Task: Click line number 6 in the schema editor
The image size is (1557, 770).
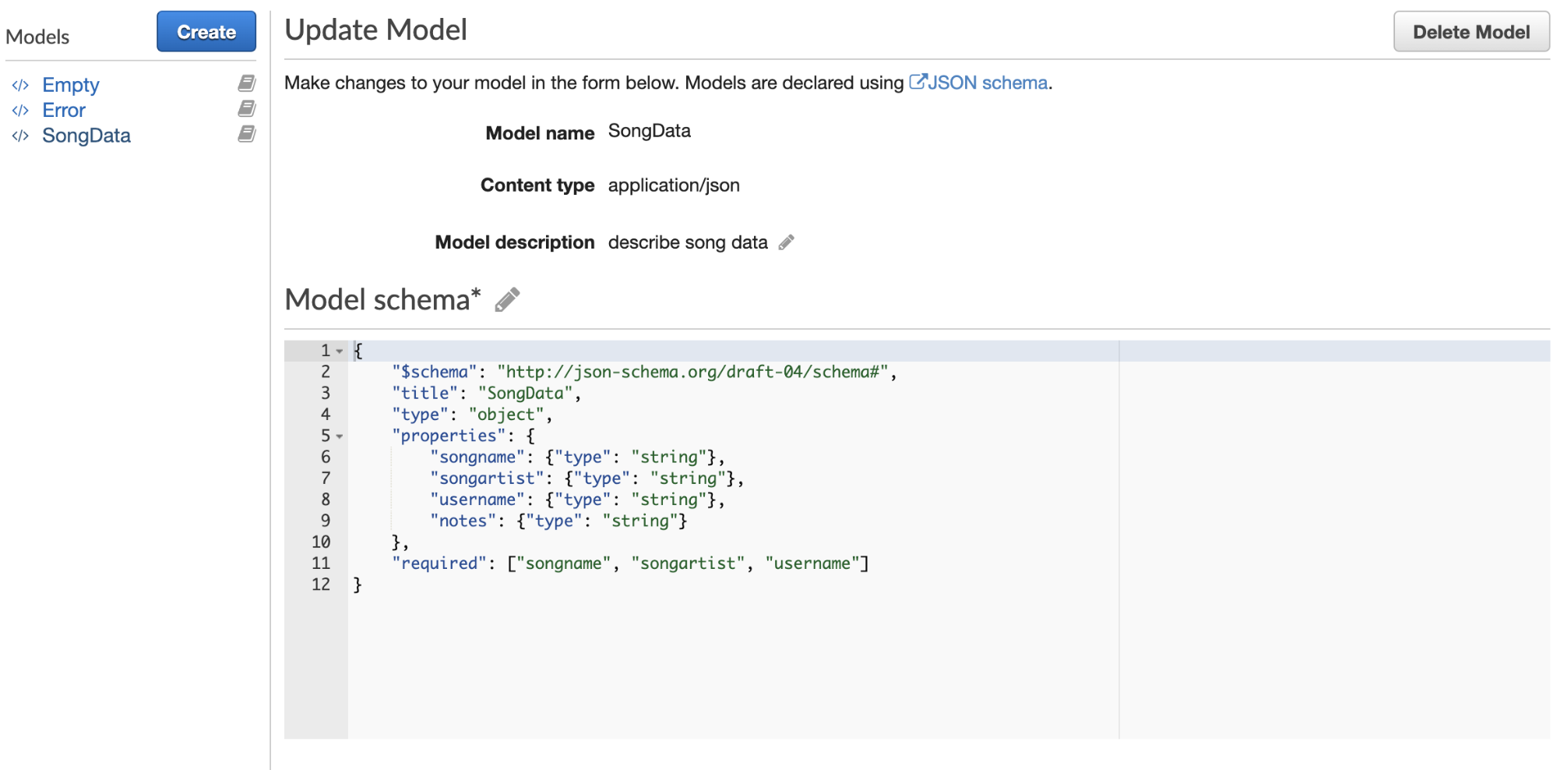Action: [325, 457]
